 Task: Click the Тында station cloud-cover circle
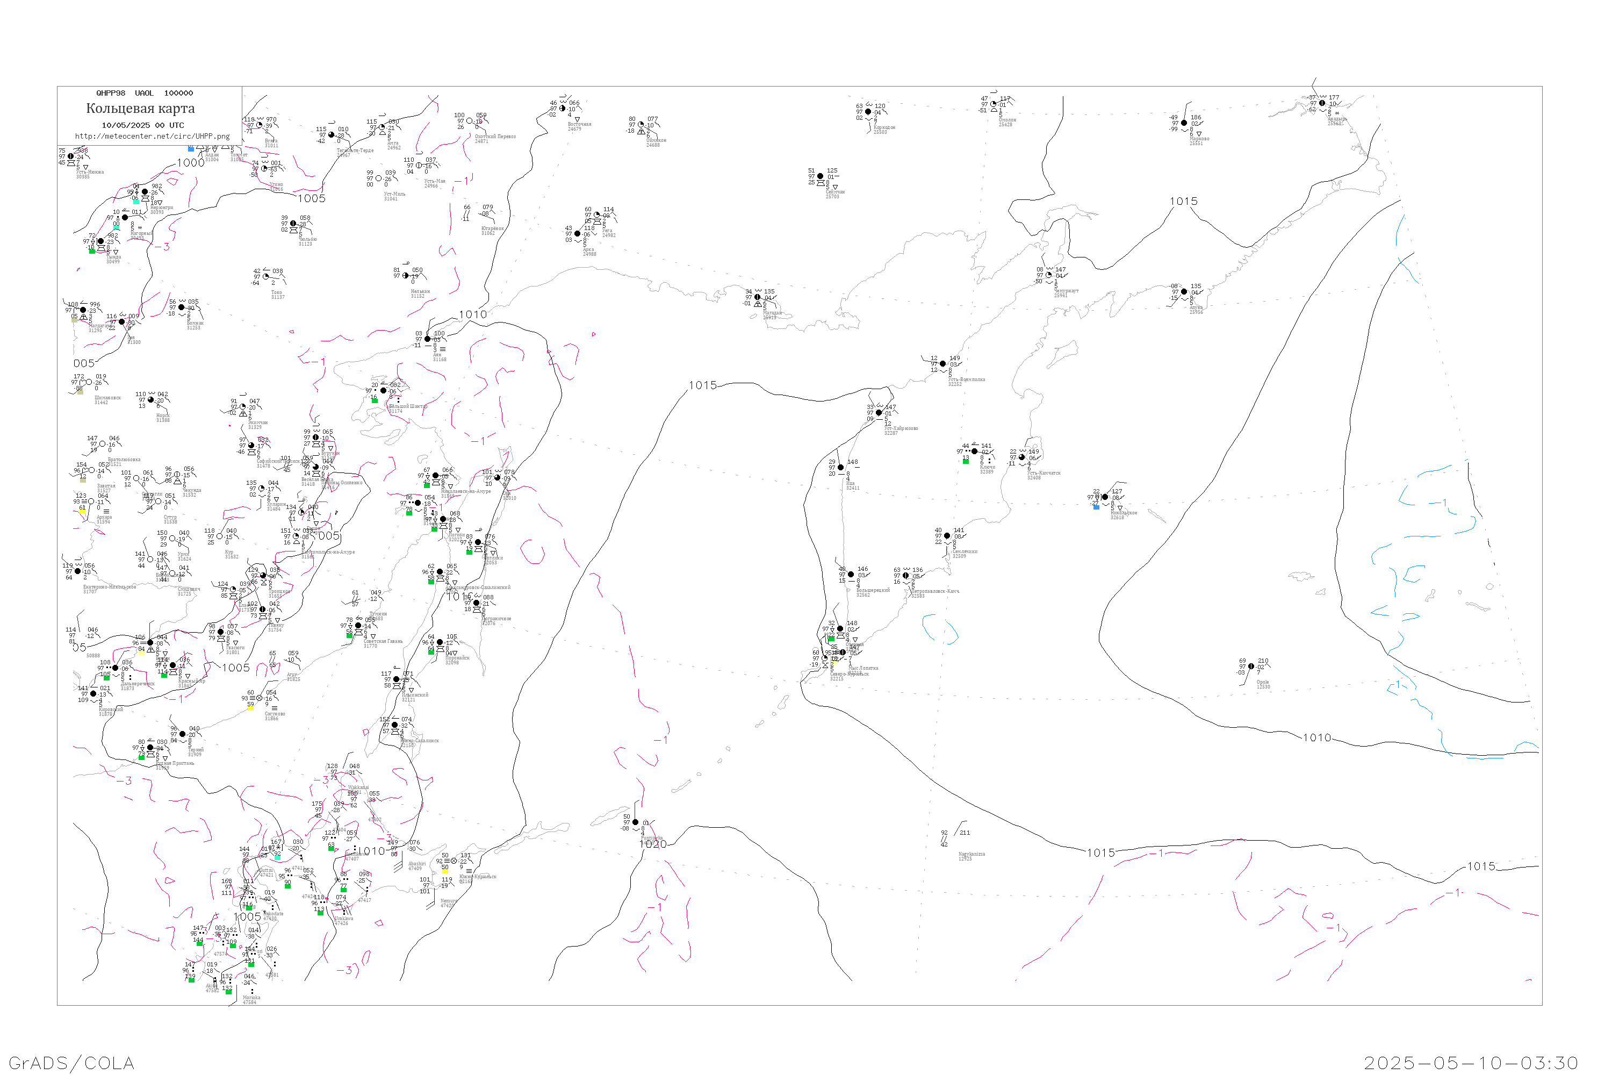coord(101,241)
